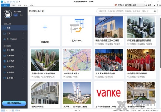Click the blue 编辑 profile button
Viewport: 161px width, 112px height.
pyautogui.click(x=16, y=15)
